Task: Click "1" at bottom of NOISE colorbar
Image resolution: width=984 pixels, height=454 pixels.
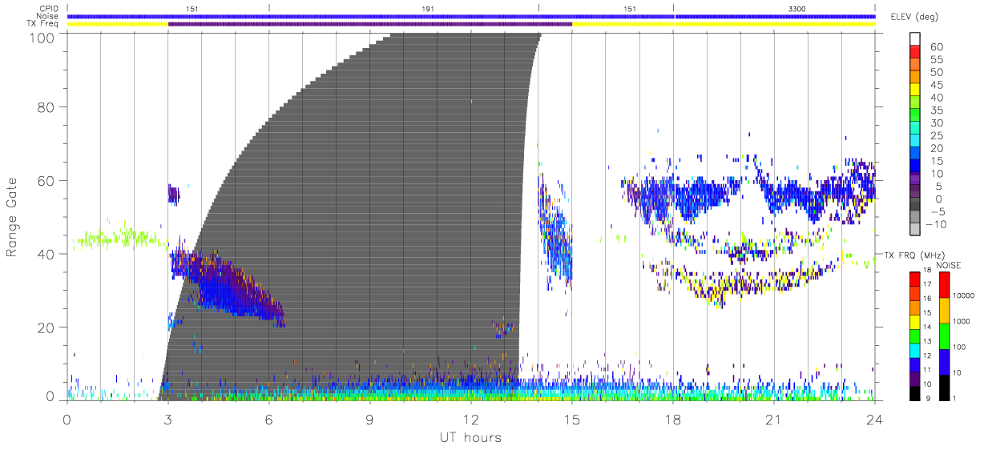Action: [954, 398]
